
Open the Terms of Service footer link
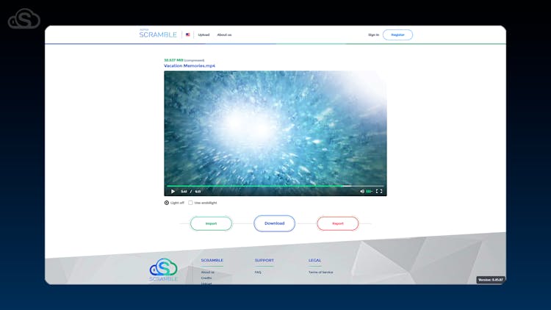320,272
